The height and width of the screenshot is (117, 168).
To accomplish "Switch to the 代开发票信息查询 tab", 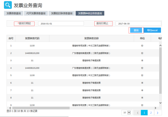I will (x=36, y=13).
